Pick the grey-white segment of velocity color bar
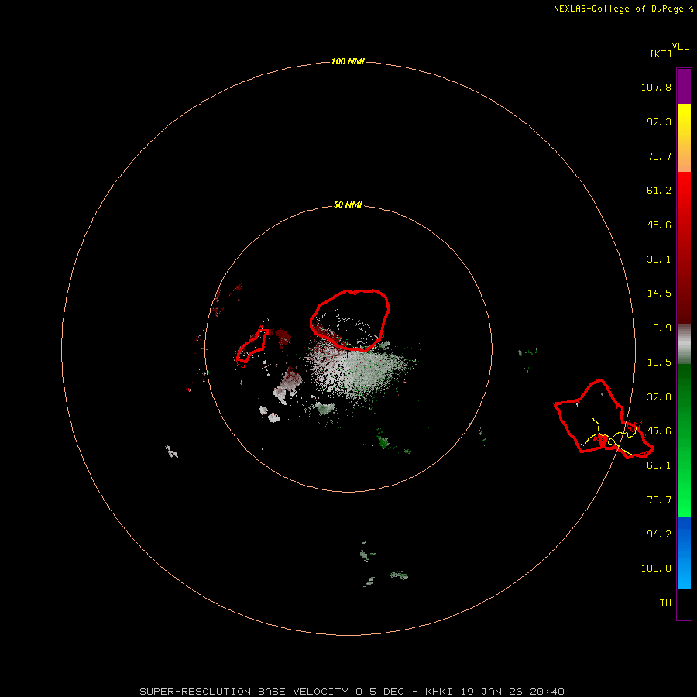Image resolution: width=697 pixels, height=697 pixels. [684, 345]
